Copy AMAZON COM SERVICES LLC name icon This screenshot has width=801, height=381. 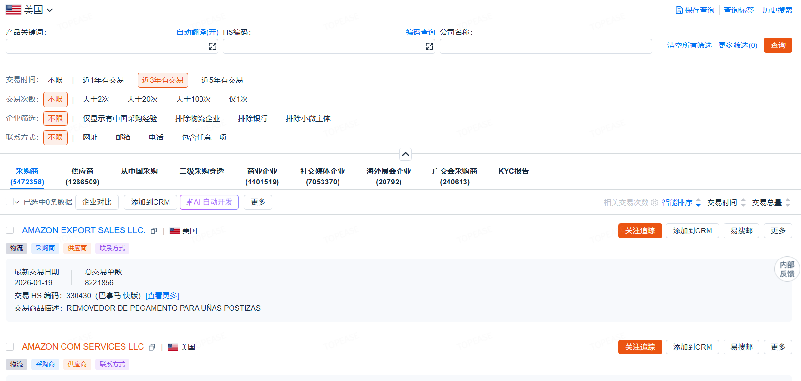tap(152, 347)
